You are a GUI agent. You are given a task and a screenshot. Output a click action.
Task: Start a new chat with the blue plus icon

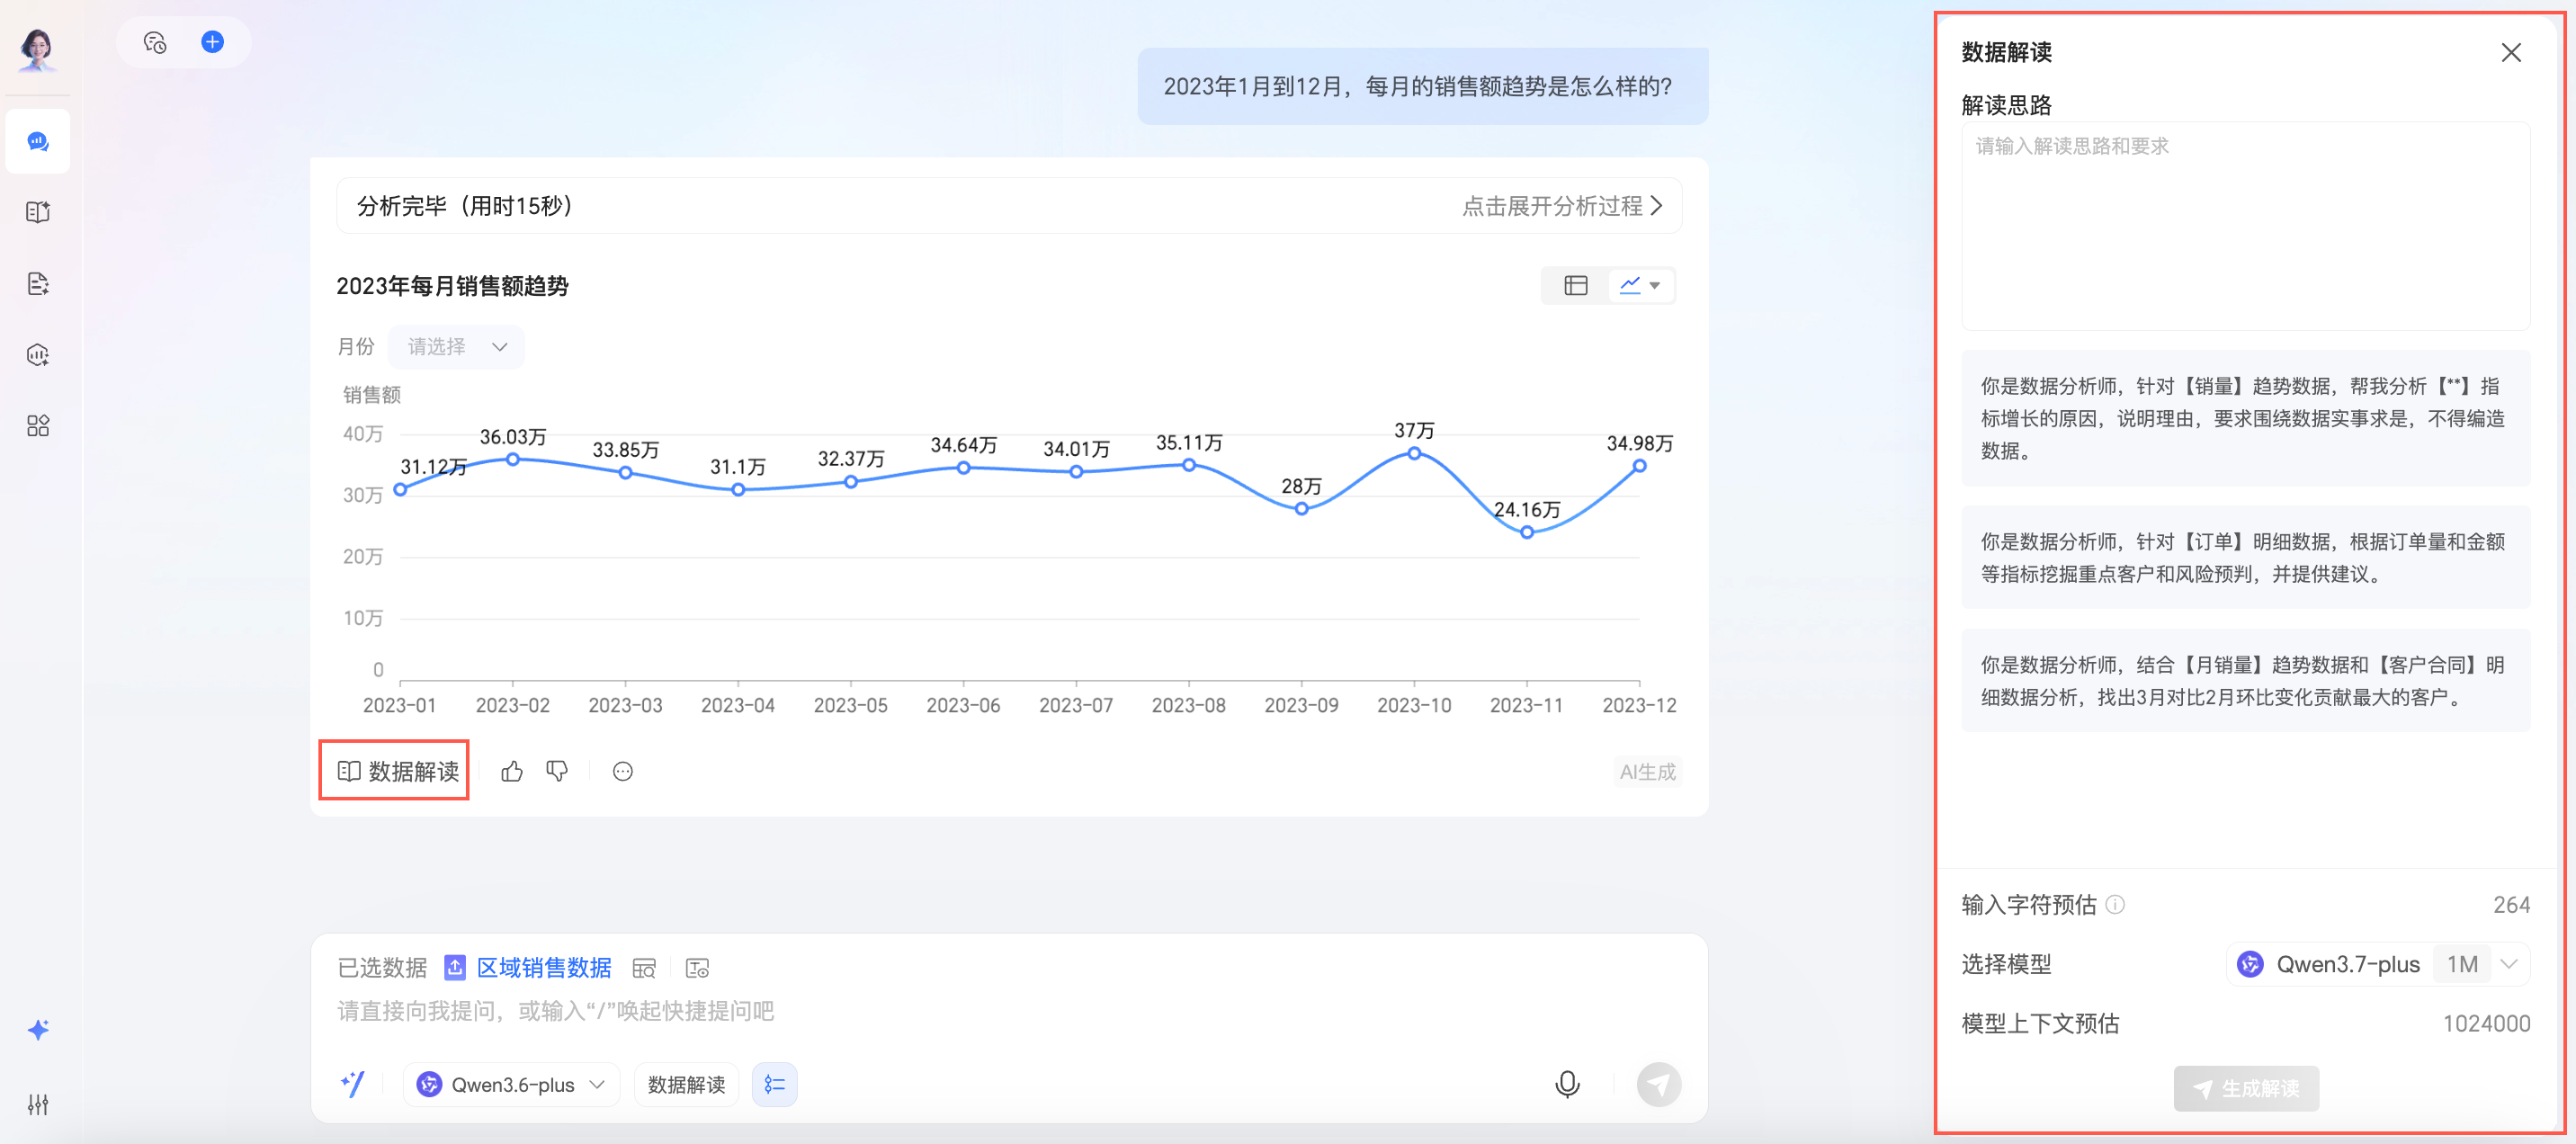(x=212, y=42)
